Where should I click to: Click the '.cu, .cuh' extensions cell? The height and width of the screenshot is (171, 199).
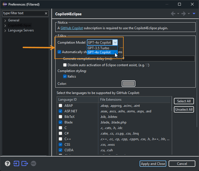coord(107,150)
